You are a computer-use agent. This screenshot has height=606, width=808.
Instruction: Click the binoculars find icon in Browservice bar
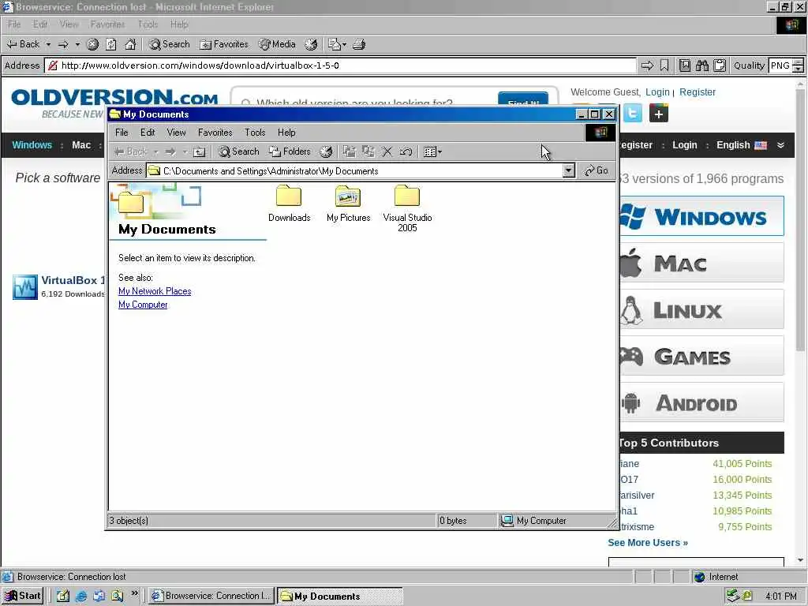[701, 65]
